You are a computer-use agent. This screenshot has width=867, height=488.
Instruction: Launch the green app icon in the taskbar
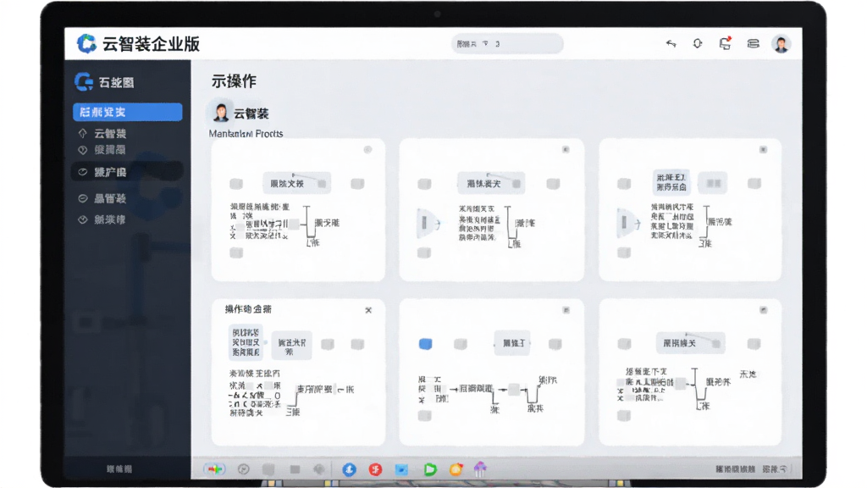429,469
